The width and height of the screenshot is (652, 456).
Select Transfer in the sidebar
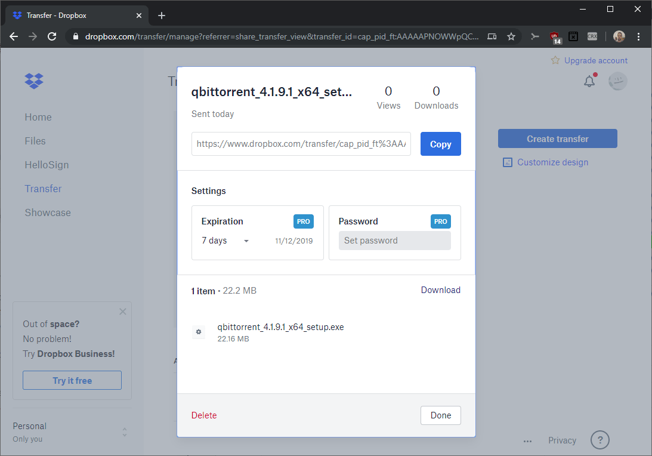(x=43, y=189)
